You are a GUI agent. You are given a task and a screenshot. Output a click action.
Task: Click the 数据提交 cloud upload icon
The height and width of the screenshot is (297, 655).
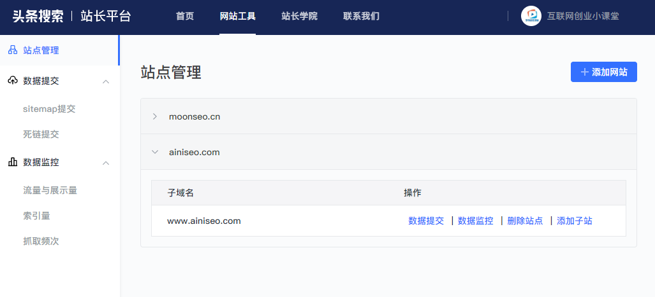click(13, 81)
